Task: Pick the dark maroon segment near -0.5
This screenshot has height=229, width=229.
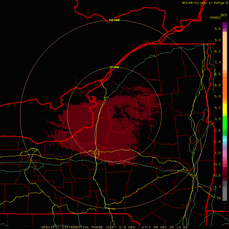Action: point(225,177)
